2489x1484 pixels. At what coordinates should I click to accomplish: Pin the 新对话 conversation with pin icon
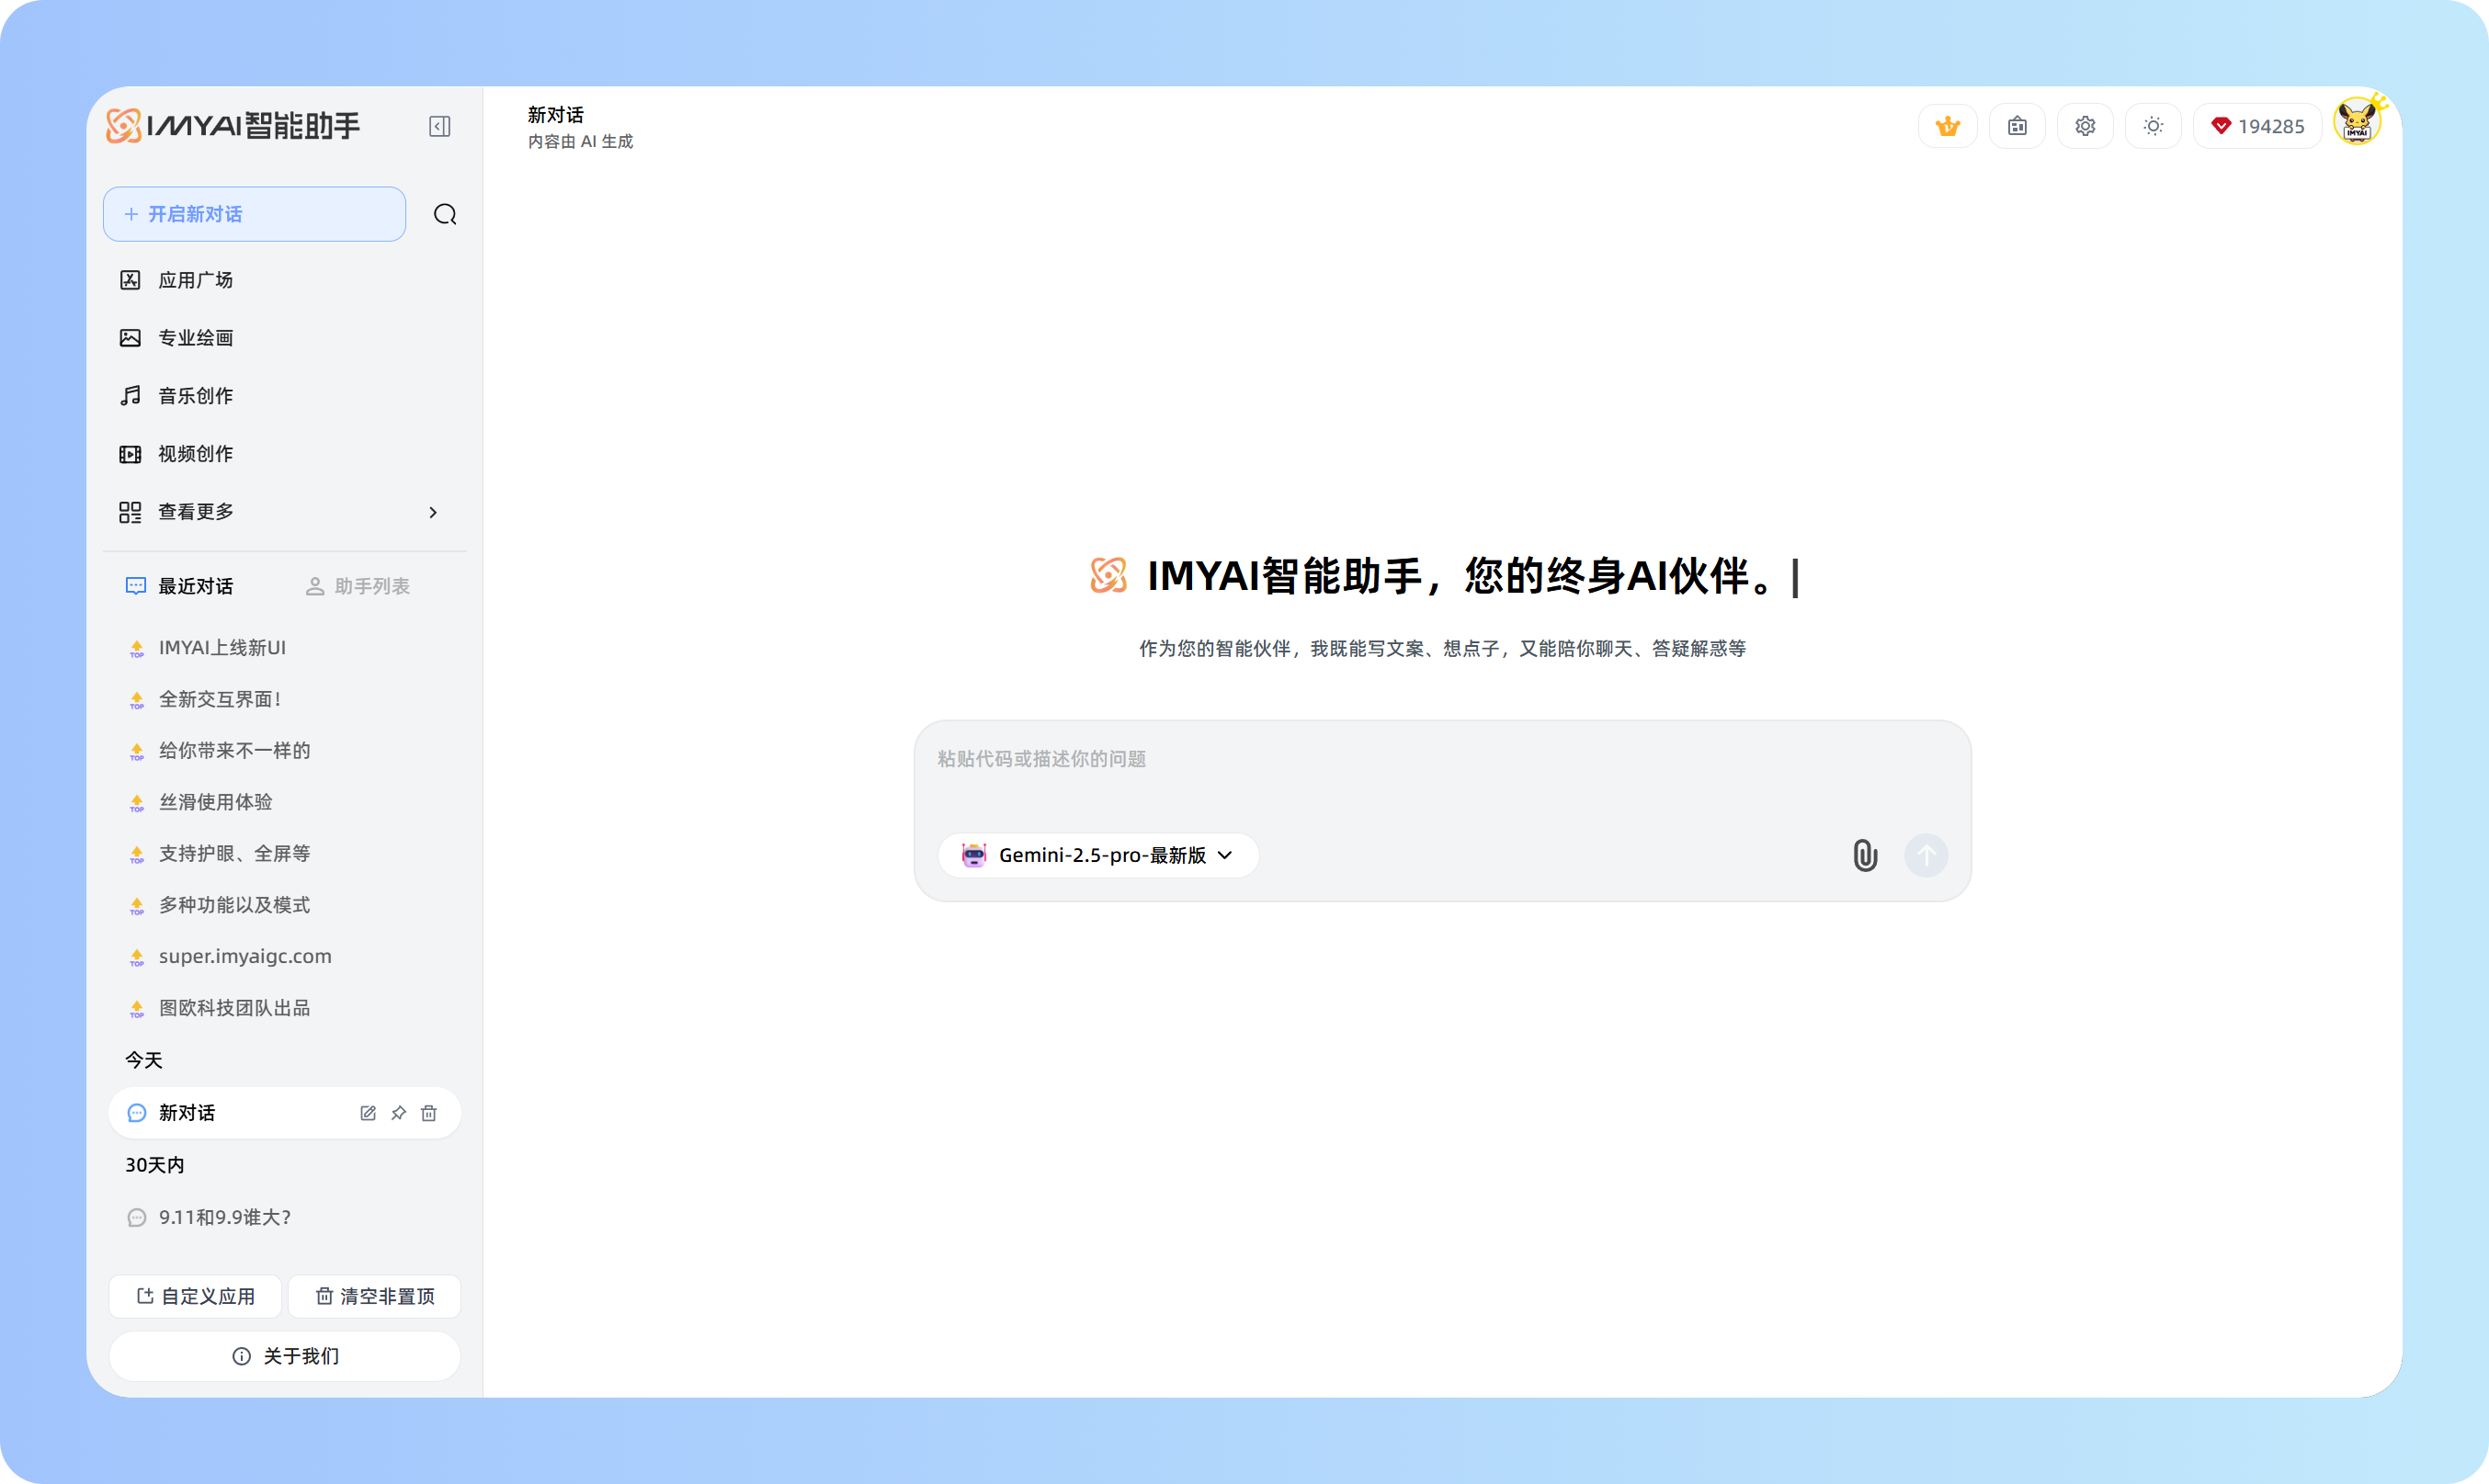tap(398, 1113)
